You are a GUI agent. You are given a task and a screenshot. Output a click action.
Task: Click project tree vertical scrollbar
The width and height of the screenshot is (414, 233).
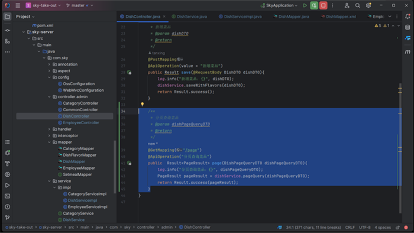click(115, 167)
